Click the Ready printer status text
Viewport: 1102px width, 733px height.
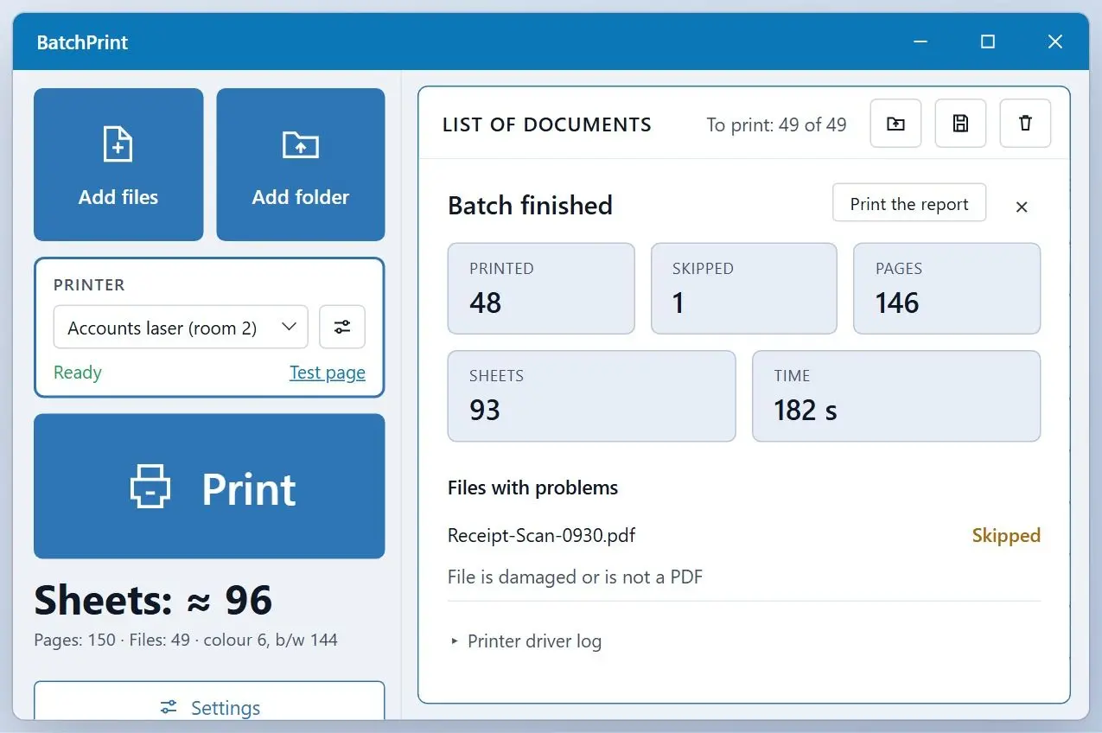click(x=78, y=373)
